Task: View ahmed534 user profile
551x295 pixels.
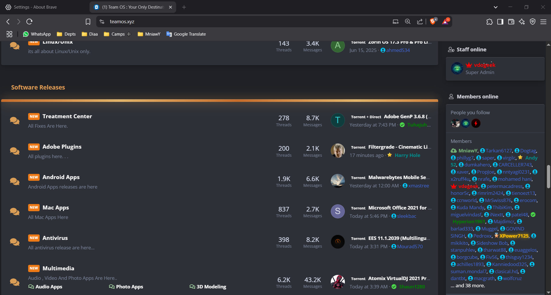Action: 398,50
